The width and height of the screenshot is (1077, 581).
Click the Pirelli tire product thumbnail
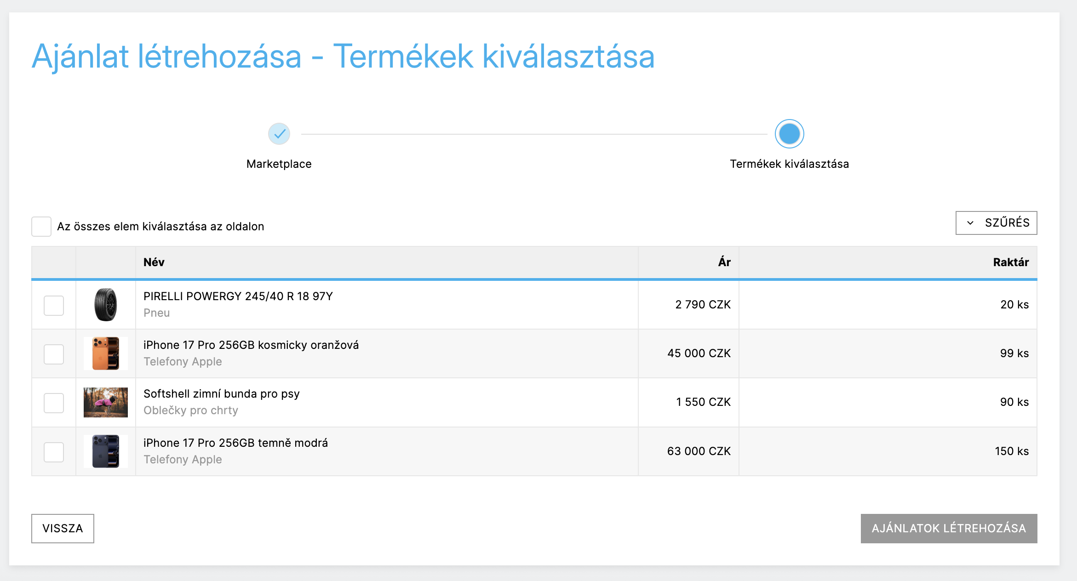click(105, 305)
